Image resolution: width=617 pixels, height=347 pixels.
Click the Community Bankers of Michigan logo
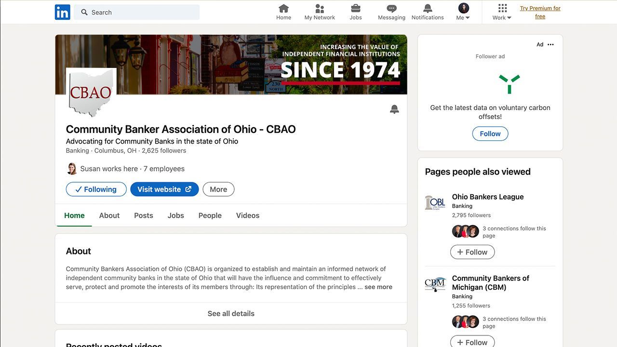[x=435, y=284]
